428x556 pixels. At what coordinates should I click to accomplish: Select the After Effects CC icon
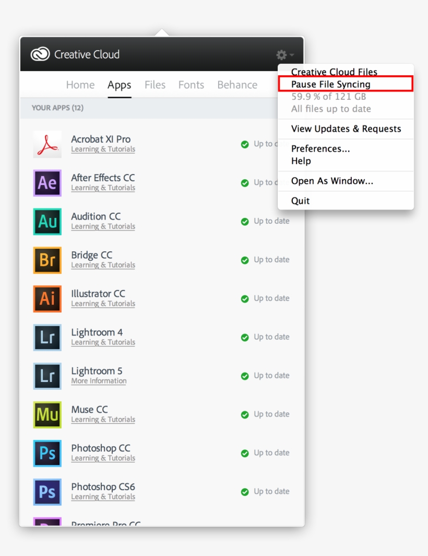(x=47, y=183)
